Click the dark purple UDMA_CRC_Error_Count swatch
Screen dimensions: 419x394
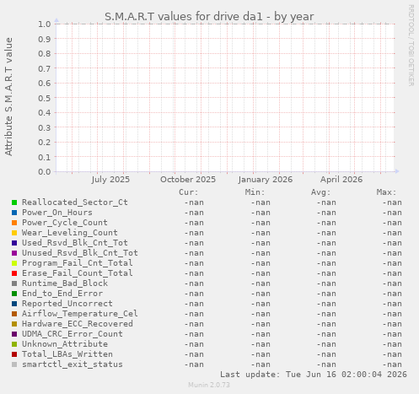(14, 334)
